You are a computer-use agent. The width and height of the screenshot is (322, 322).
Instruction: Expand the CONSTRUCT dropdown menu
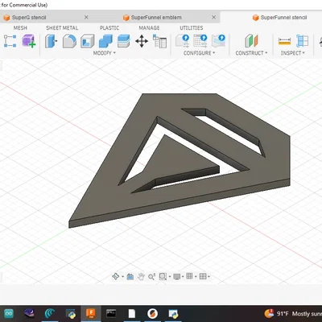251,53
